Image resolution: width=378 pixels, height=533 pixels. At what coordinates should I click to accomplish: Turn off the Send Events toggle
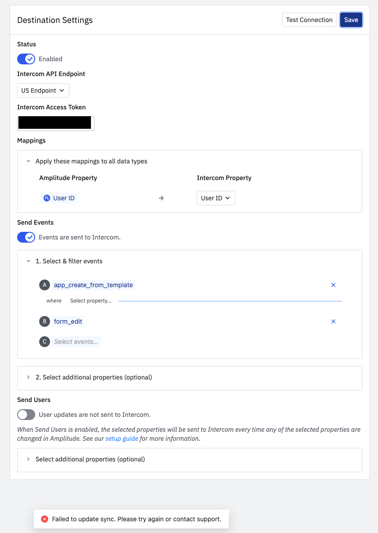(x=26, y=237)
